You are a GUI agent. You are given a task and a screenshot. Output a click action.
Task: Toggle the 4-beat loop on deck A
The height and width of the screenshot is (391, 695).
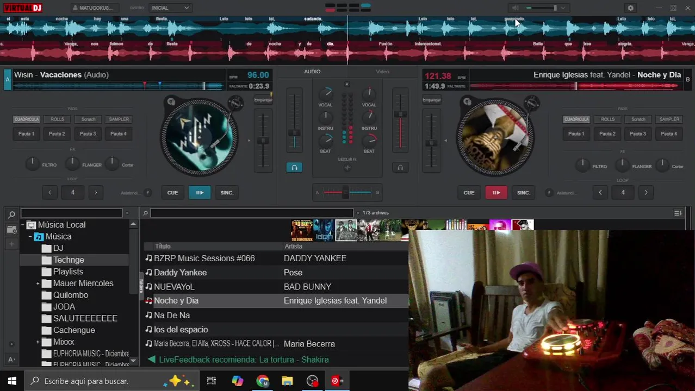(72, 192)
